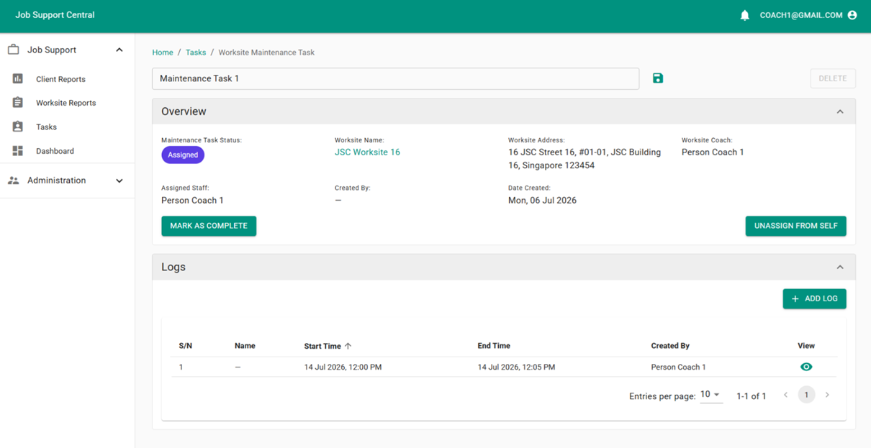This screenshot has height=448, width=871.
Task: Click the Worksite Reports clipboard icon
Action: [x=18, y=103]
